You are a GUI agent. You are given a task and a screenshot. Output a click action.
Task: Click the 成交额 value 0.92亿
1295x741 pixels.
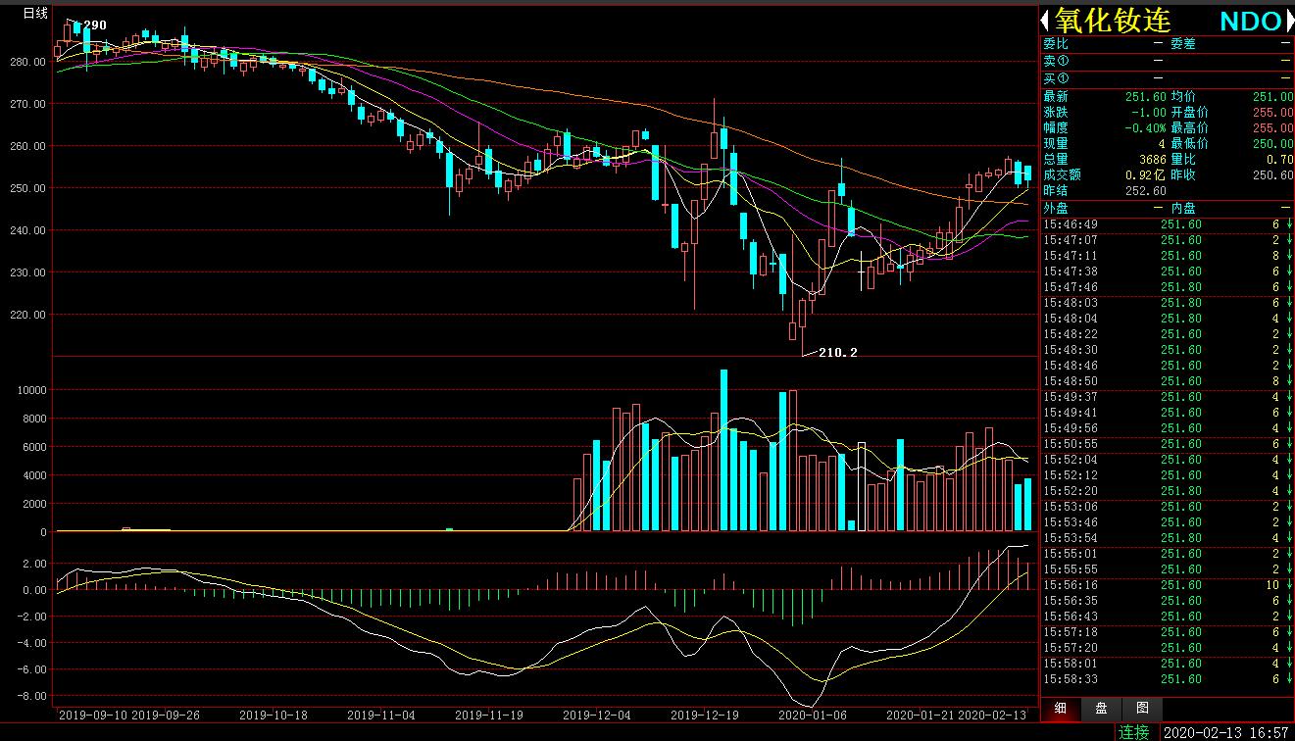pyautogui.click(x=1144, y=175)
